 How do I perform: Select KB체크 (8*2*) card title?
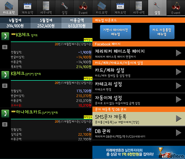tap(26, 74)
